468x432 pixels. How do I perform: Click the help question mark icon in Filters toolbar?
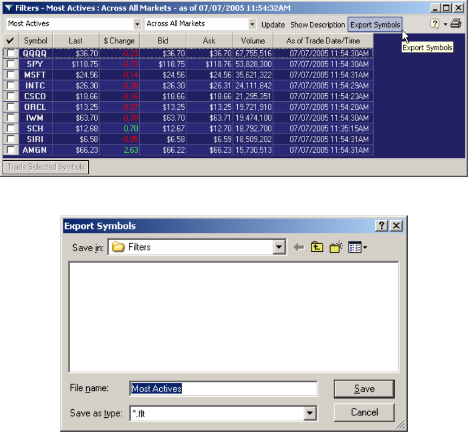pyautogui.click(x=434, y=24)
